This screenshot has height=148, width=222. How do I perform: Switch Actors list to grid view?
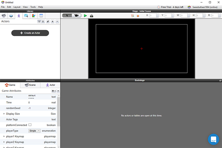coord(43,22)
